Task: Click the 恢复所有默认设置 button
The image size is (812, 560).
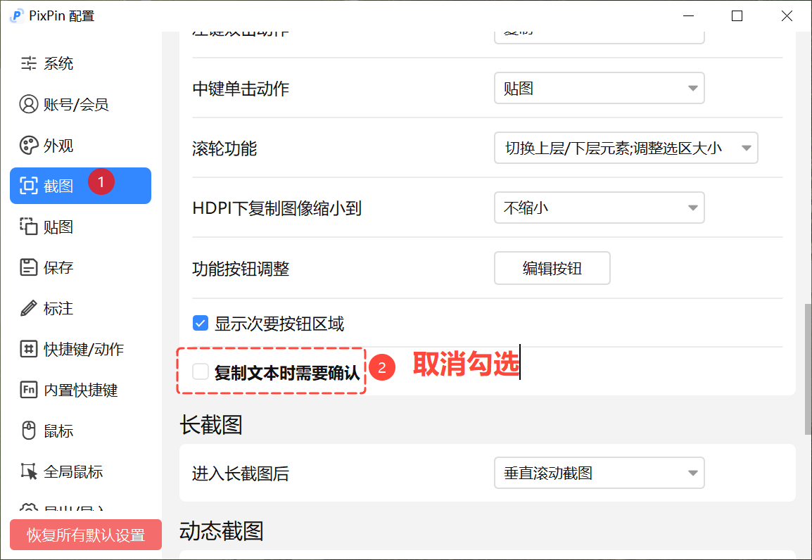Action: pyautogui.click(x=86, y=535)
